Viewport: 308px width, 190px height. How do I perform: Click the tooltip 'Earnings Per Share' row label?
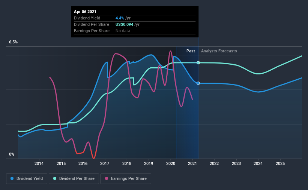pos(92,31)
